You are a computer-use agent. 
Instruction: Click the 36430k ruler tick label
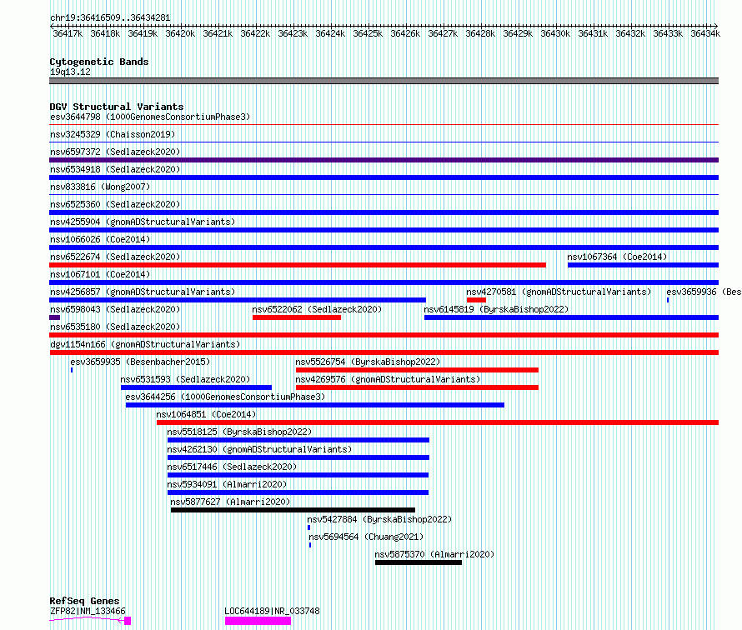pos(555,33)
